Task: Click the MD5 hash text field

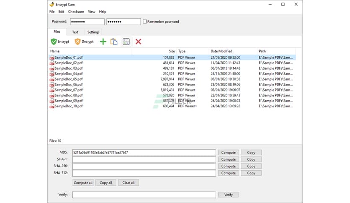Action: click(x=144, y=153)
